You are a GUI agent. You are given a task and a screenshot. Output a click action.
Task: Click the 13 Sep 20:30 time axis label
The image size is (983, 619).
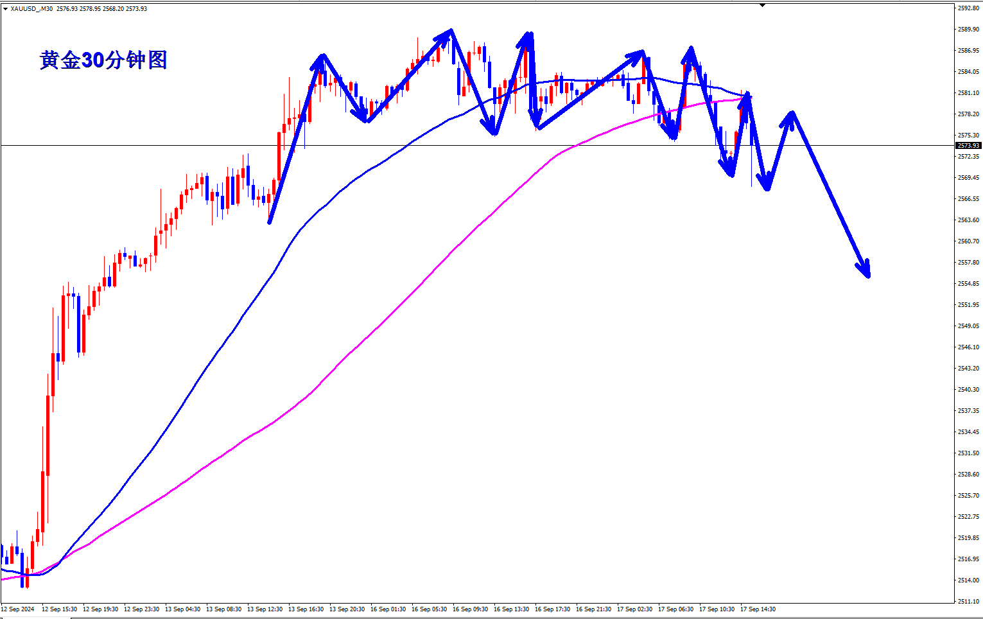[x=347, y=609]
